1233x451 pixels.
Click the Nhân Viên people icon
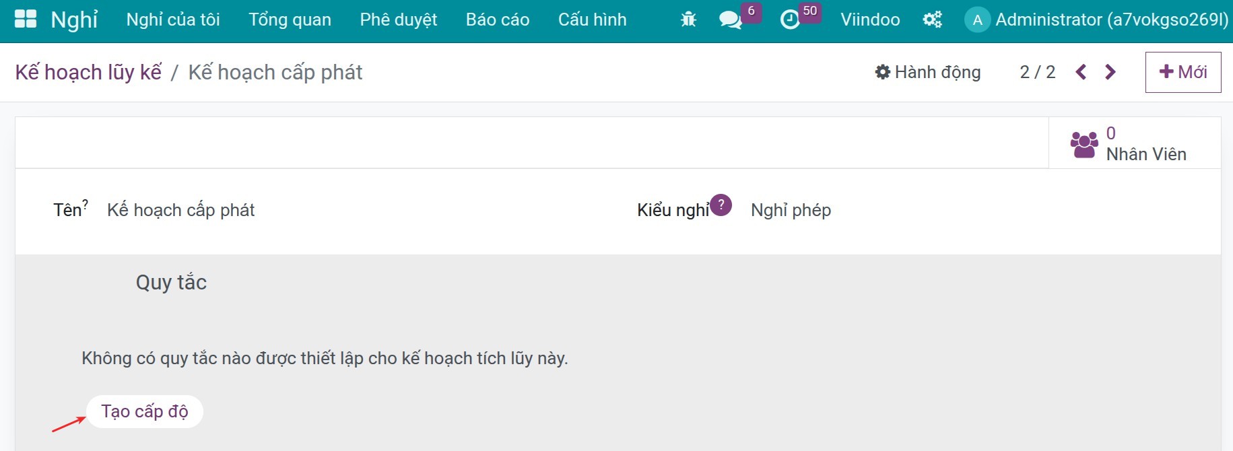(x=1084, y=144)
